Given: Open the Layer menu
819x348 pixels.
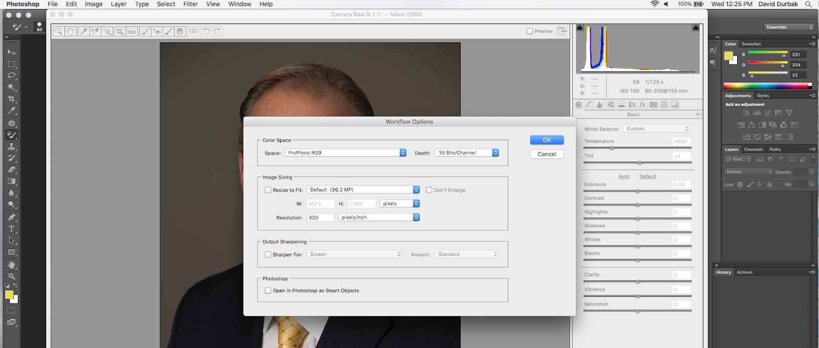Looking at the screenshot, I should point(119,4).
